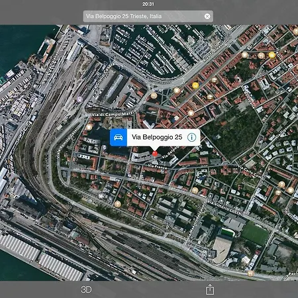Open the share sheet icon
Screen dimensions: 298x298
pos(210,289)
